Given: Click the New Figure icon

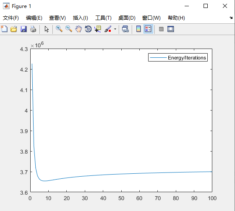Looking at the screenshot, I should click(4, 29).
